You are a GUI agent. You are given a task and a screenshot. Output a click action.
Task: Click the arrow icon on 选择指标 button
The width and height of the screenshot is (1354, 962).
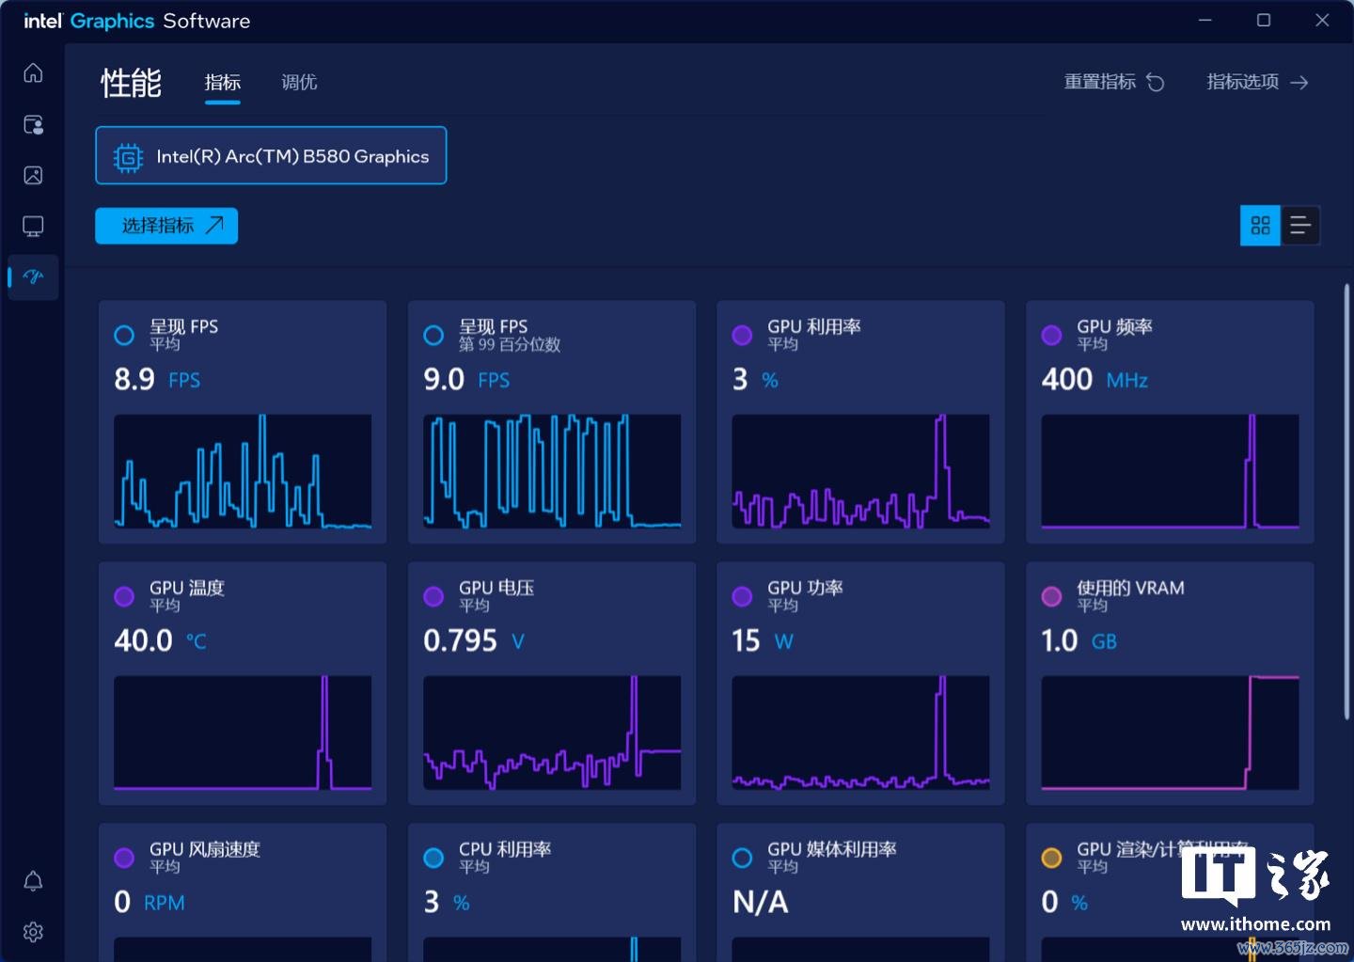coord(214,225)
